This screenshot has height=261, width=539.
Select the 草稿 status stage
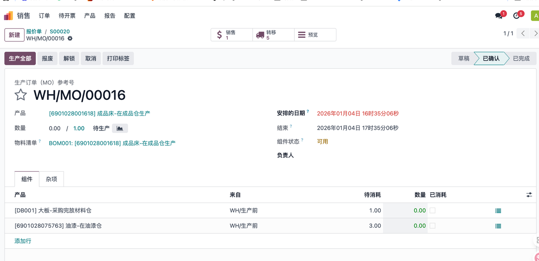[x=464, y=59]
